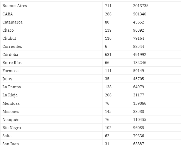Select the Misiones cell
The image size is (181, 145).
(x=11, y=112)
